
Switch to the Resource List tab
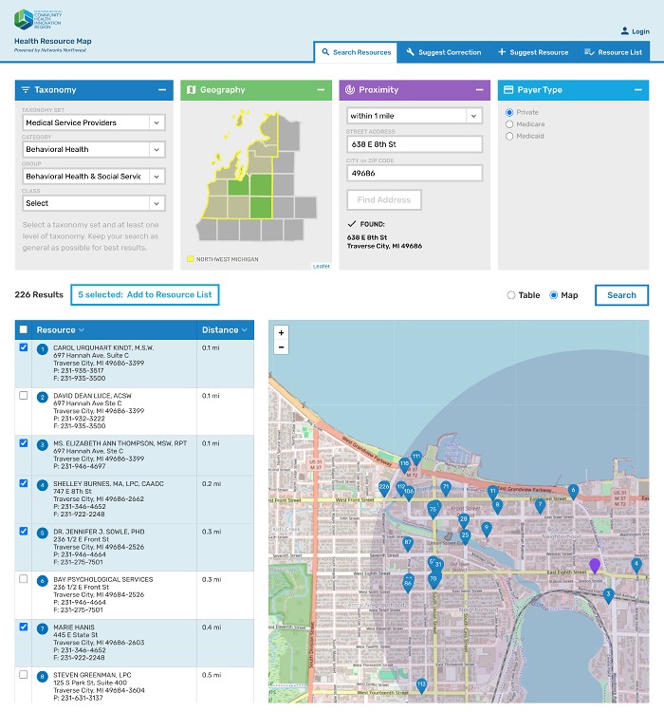coord(613,52)
